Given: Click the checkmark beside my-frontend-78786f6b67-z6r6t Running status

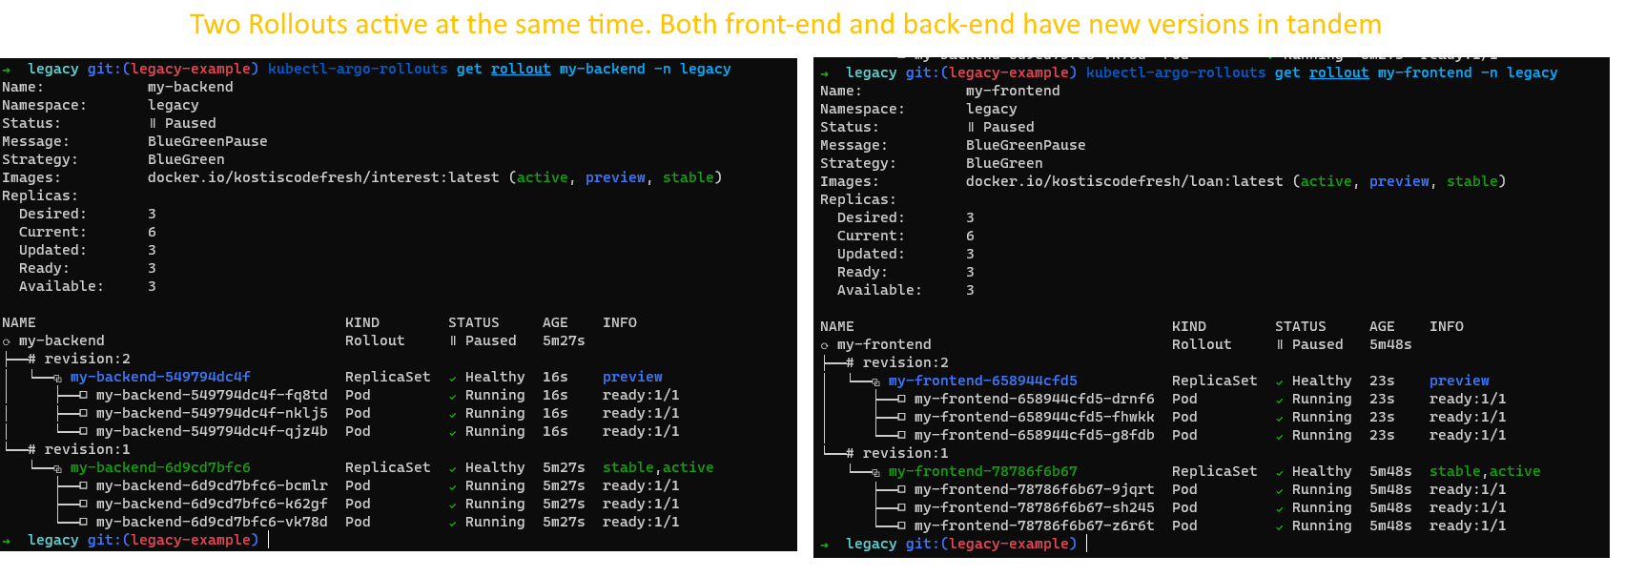Looking at the screenshot, I should tap(1280, 526).
